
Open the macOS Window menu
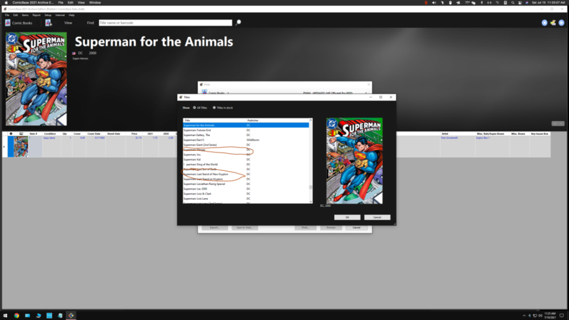(x=95, y=2)
